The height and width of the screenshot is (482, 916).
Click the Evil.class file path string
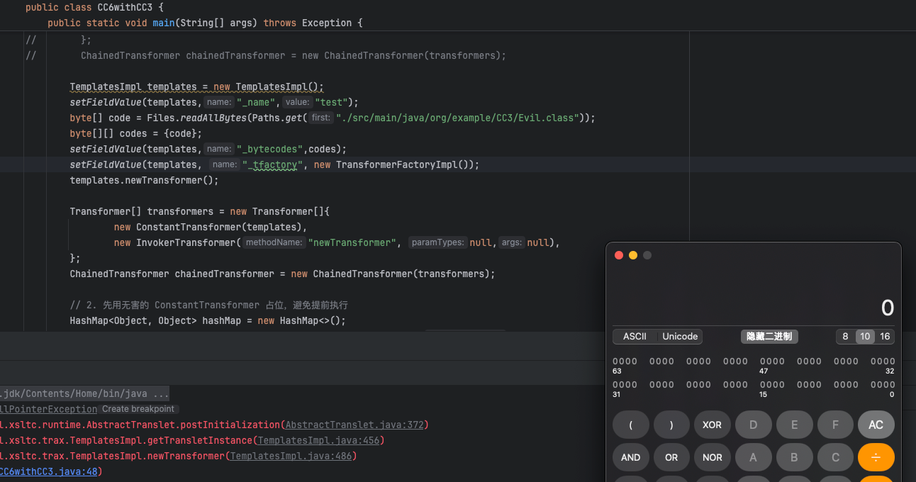tap(459, 118)
